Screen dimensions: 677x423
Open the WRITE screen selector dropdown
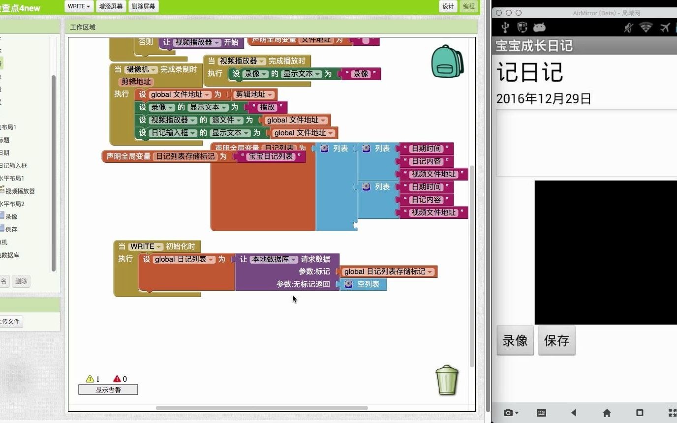click(x=78, y=6)
